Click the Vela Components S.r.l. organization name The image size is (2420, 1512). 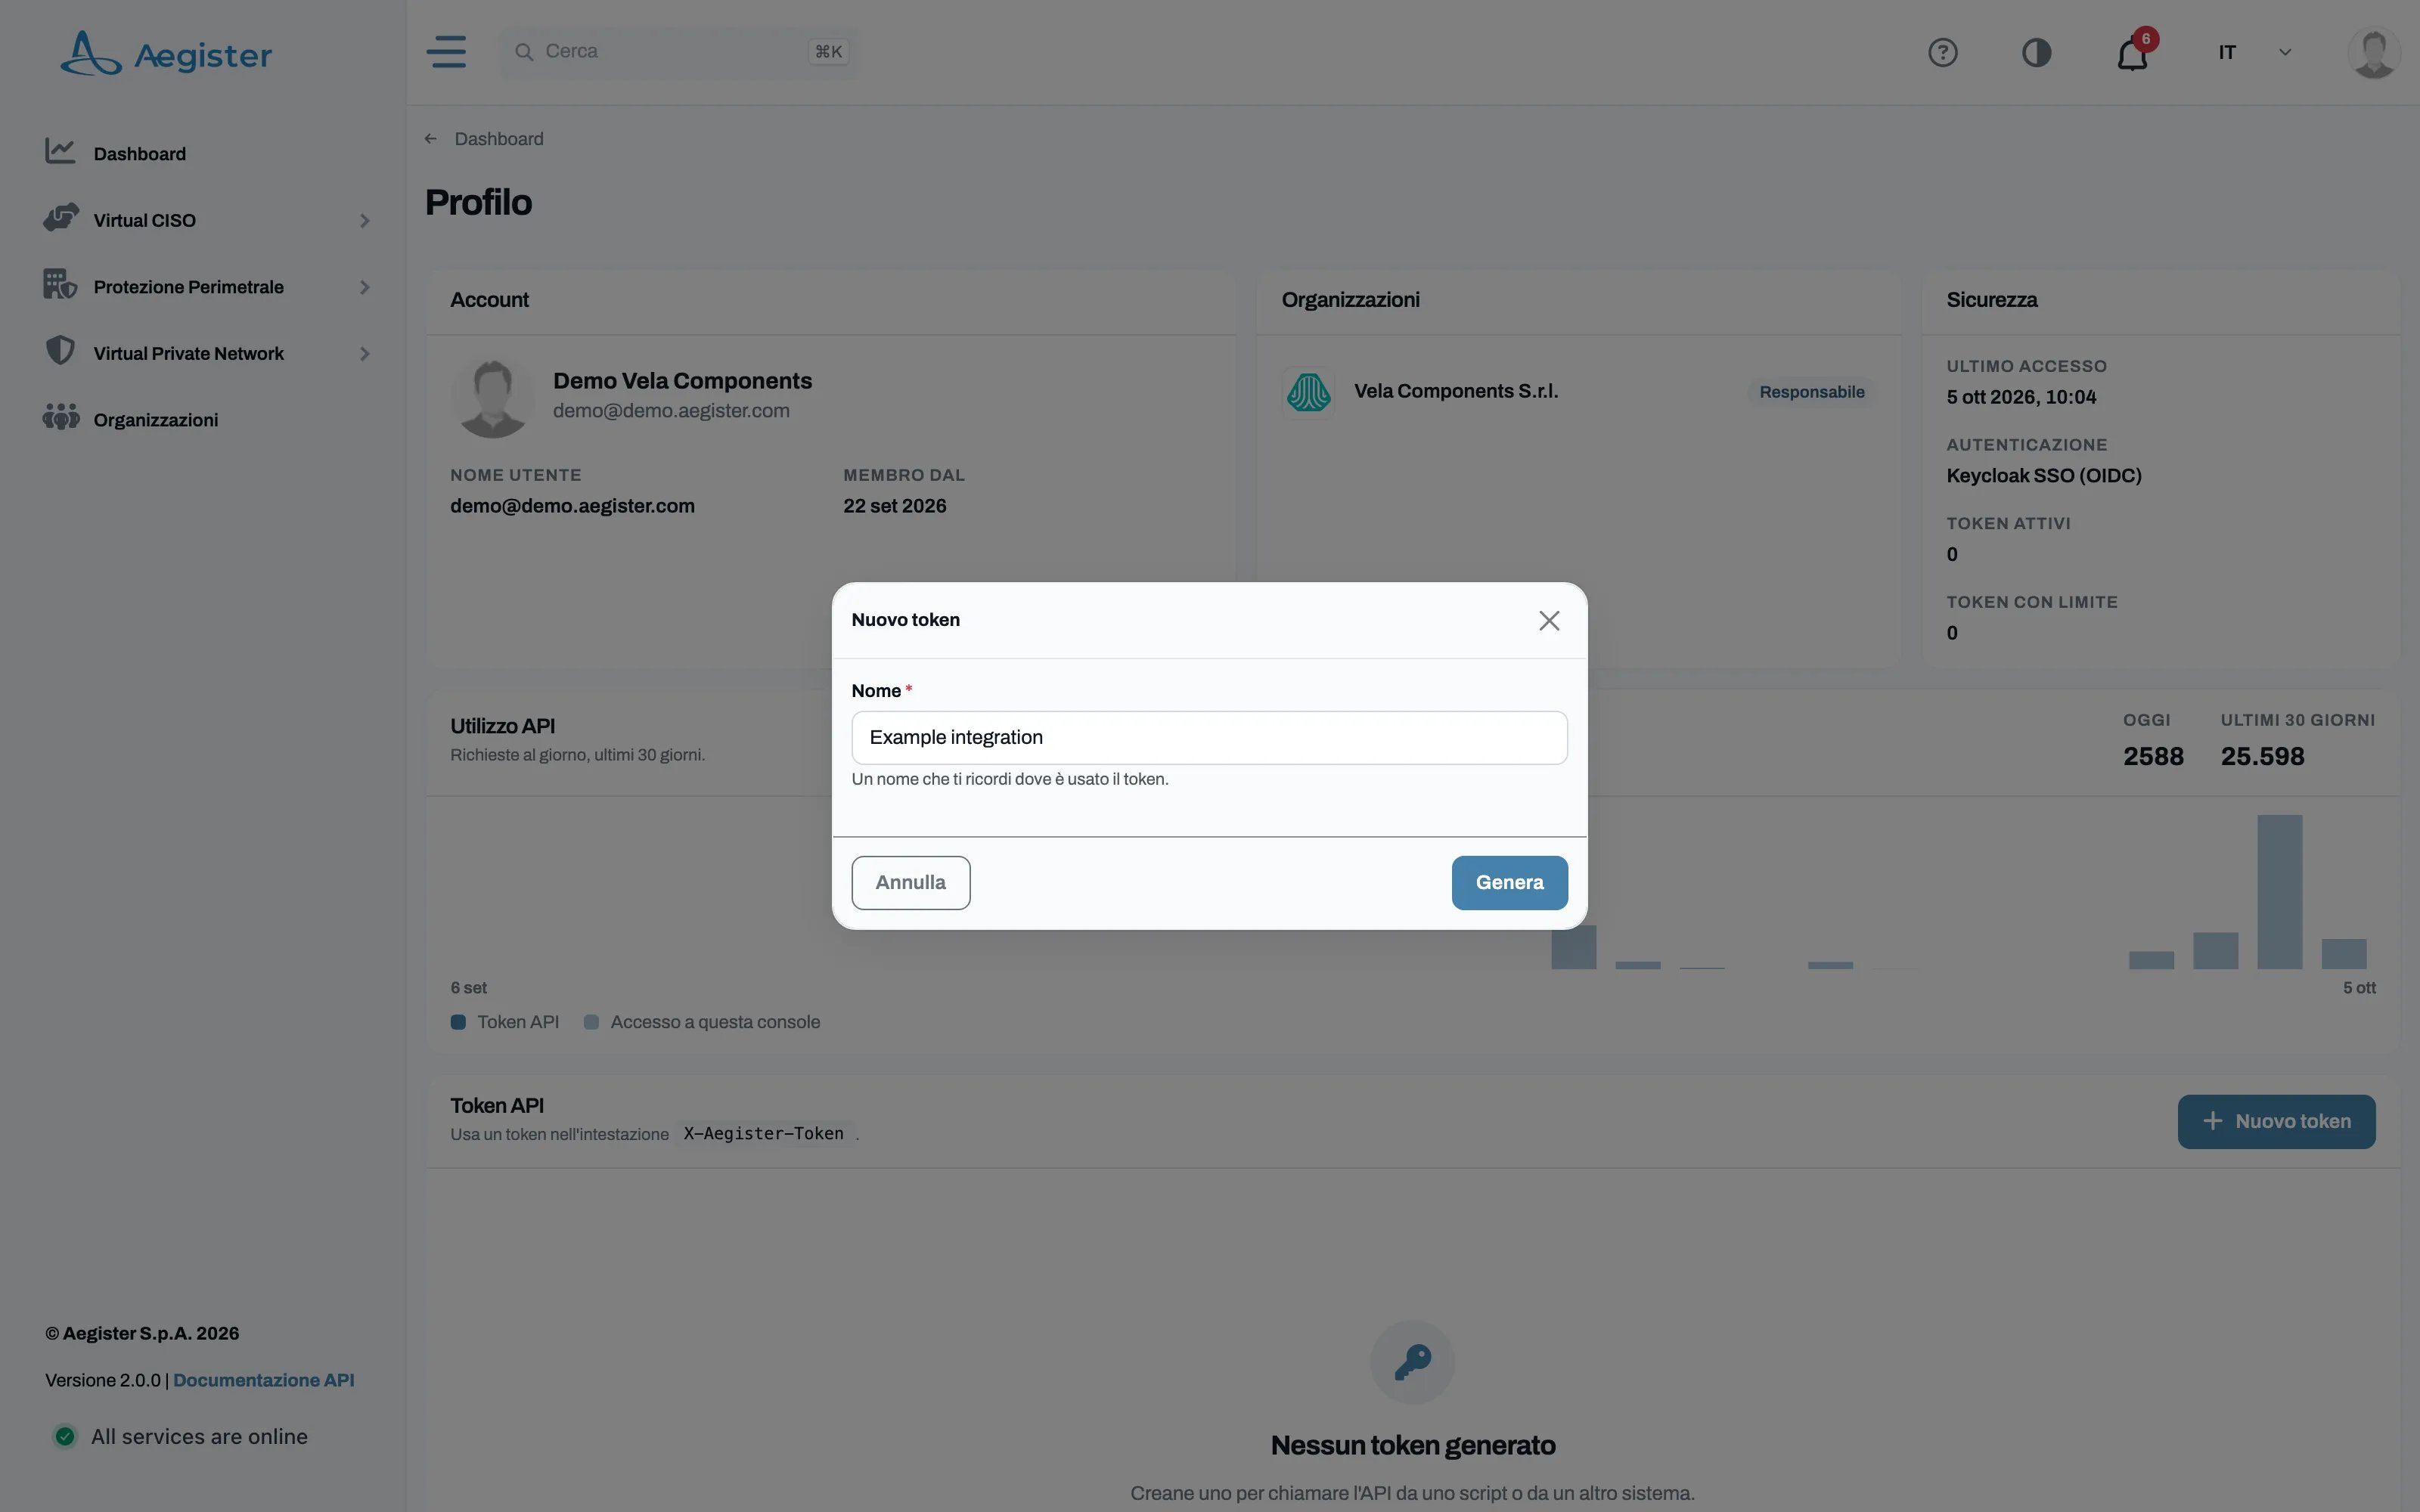pos(1456,391)
